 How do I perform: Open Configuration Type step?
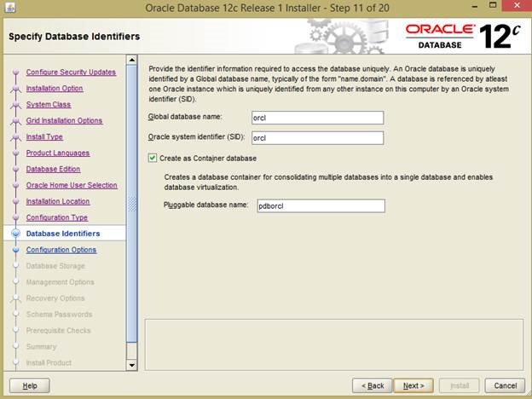(57, 217)
